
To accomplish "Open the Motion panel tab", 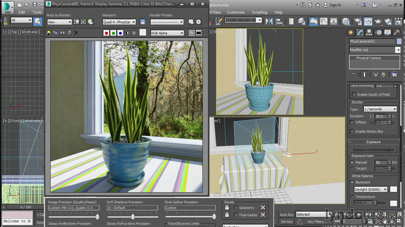I will coord(379,33).
